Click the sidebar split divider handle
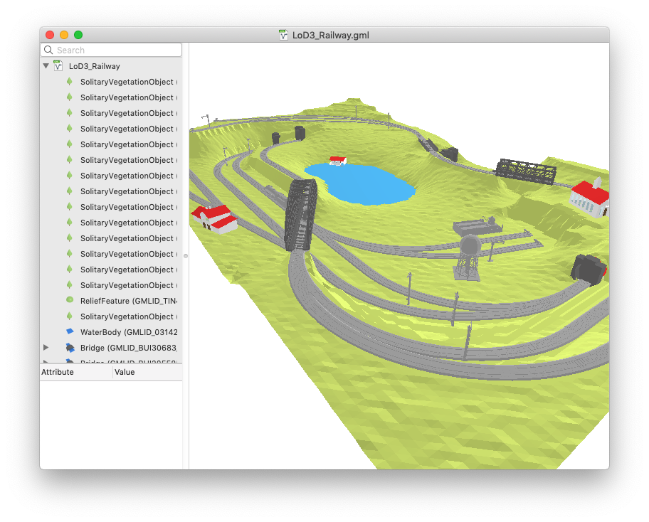This screenshot has height=522, width=649. [186, 256]
